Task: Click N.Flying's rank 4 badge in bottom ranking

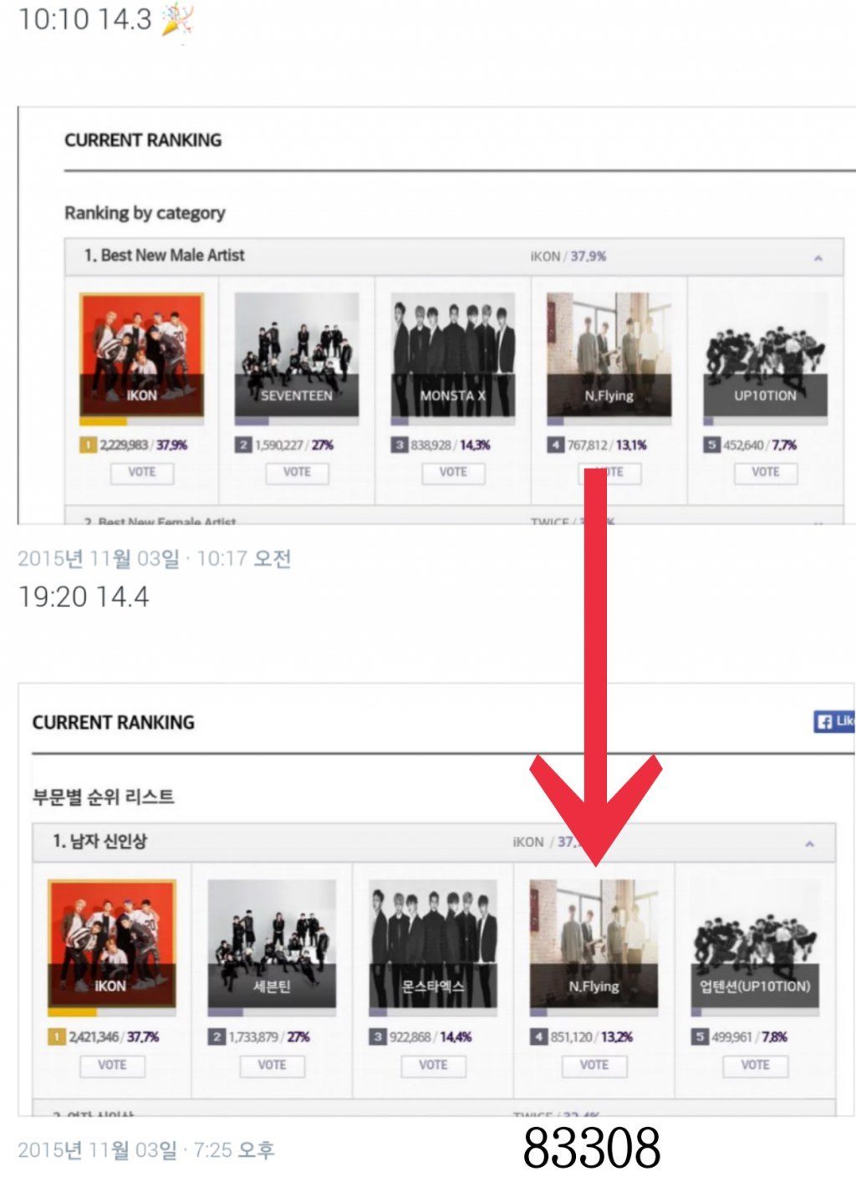Action: [x=538, y=1037]
